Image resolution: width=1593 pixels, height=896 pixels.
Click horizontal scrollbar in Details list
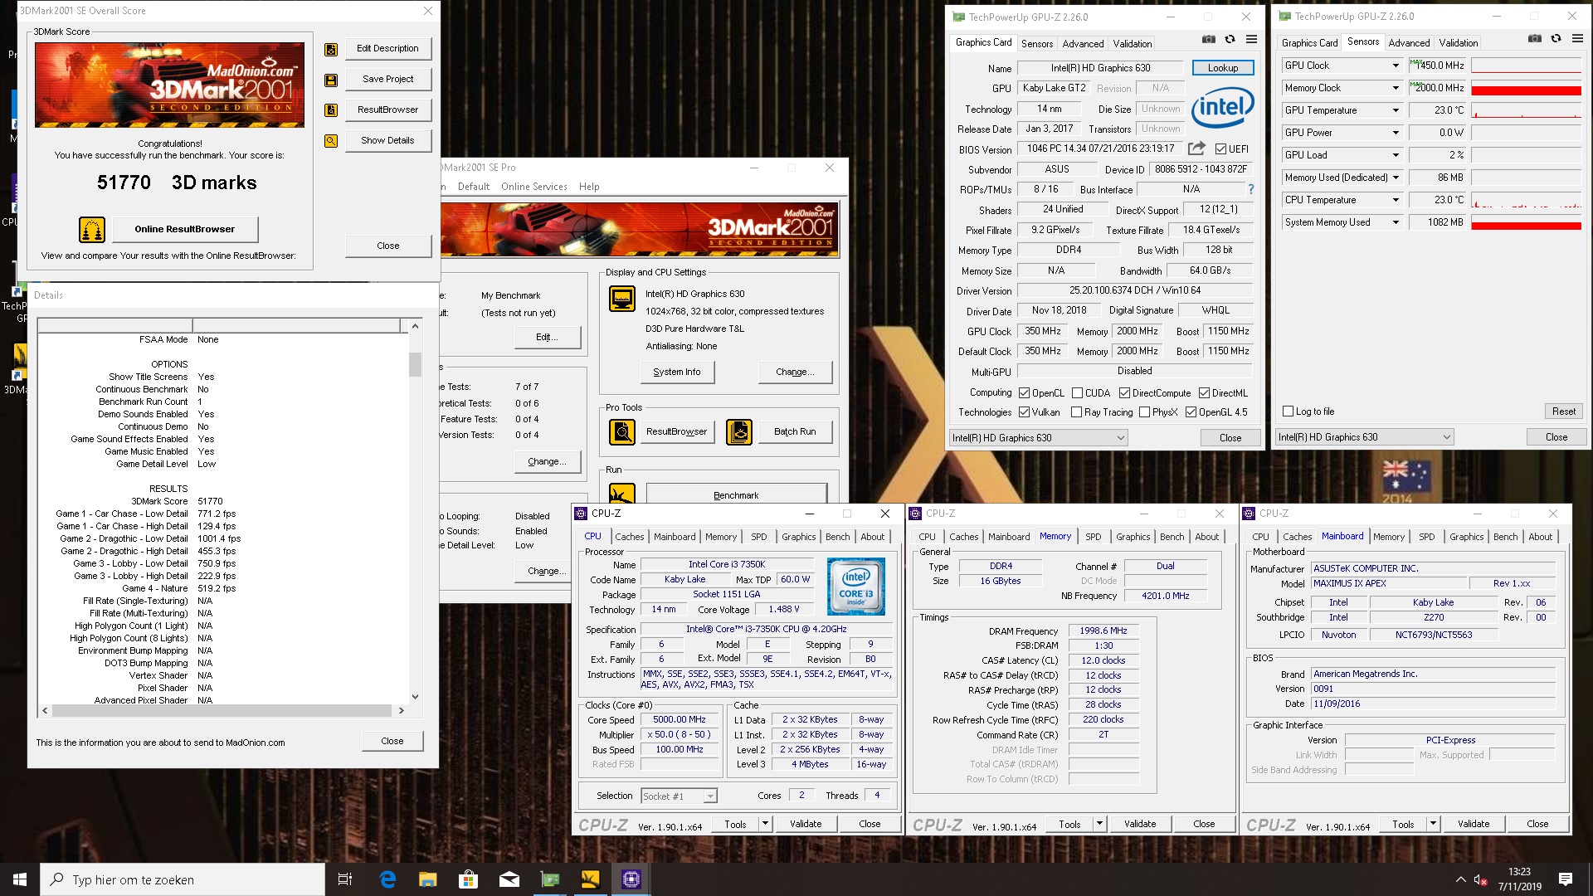[222, 711]
